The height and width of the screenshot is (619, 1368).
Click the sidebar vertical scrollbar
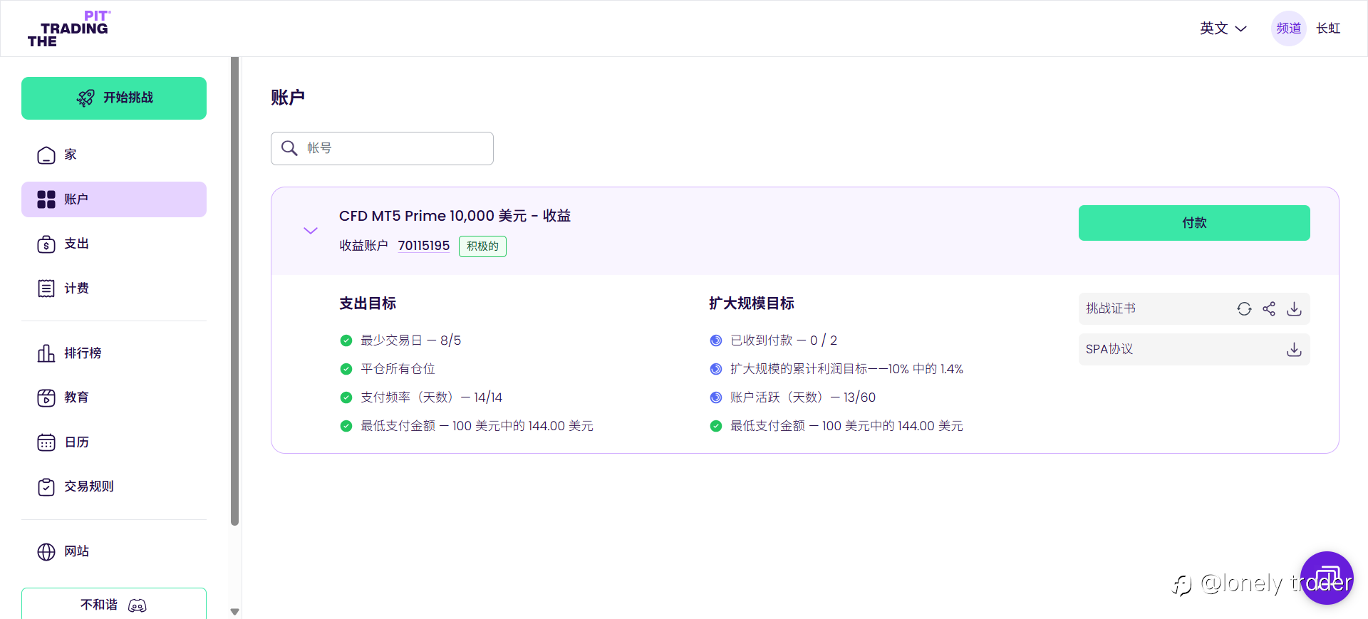pos(234,291)
